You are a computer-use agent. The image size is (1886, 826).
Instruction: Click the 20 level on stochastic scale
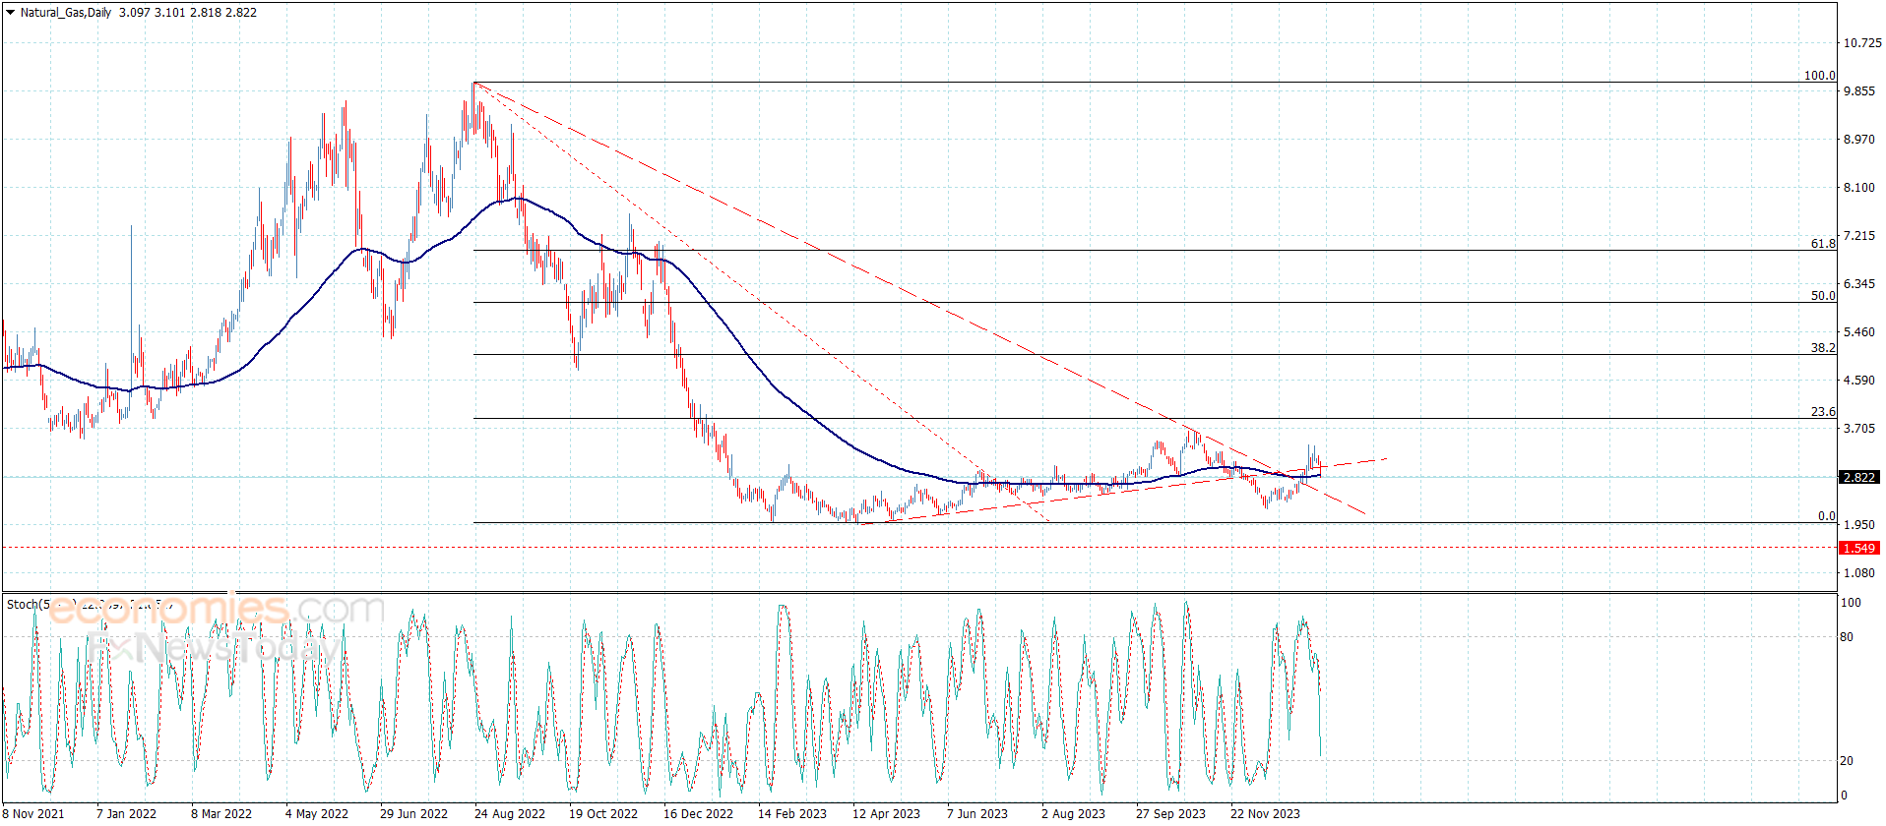(x=1847, y=761)
